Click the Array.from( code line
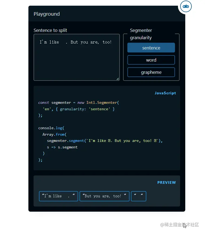The image size is (205, 233). click(54, 135)
